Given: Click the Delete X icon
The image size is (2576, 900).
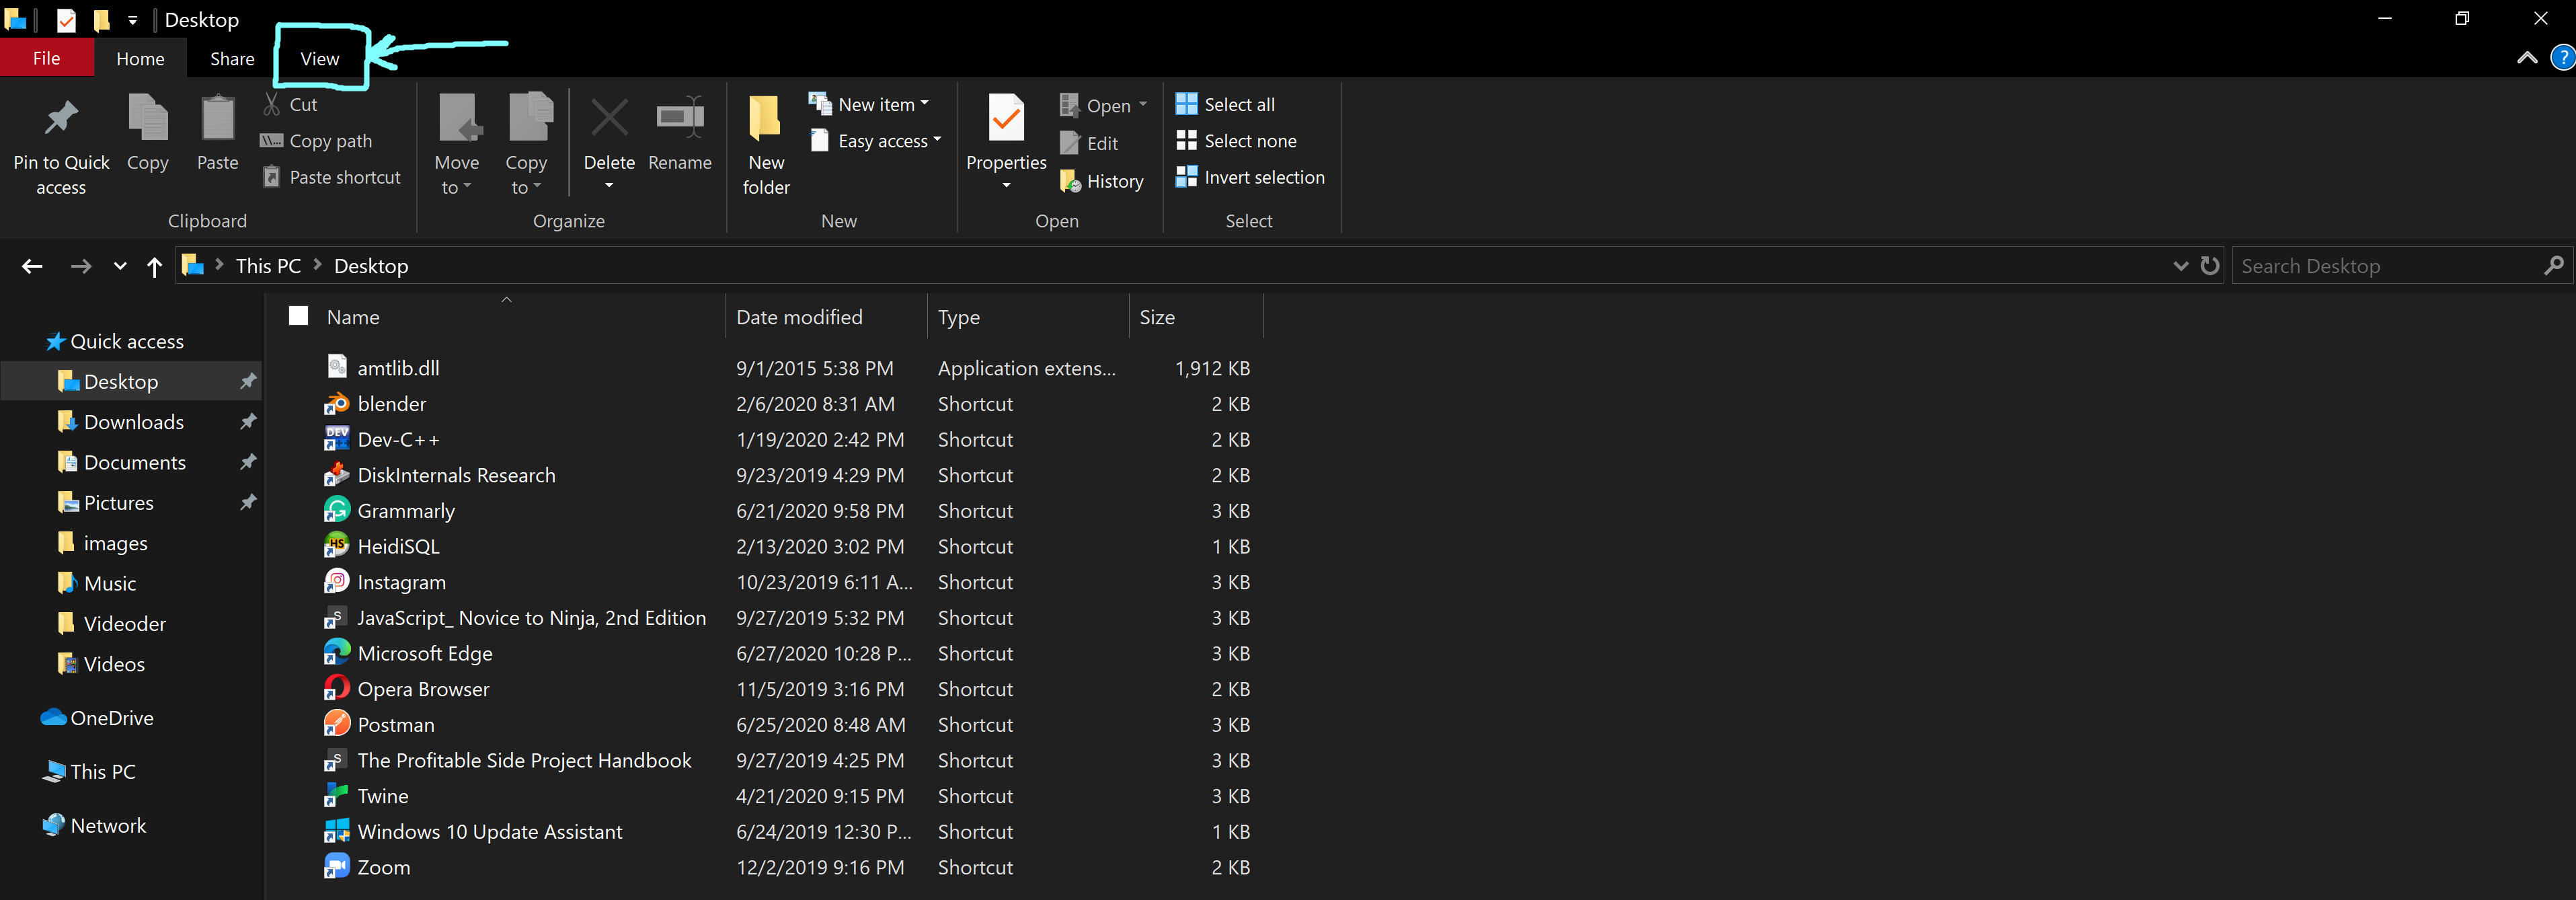Looking at the screenshot, I should click(609, 118).
